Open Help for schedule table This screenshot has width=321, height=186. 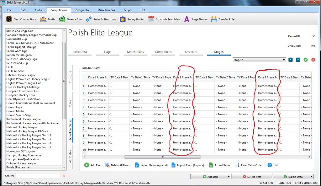(273, 165)
